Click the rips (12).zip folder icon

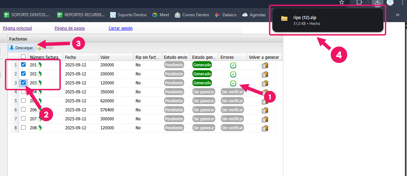pos(284,19)
